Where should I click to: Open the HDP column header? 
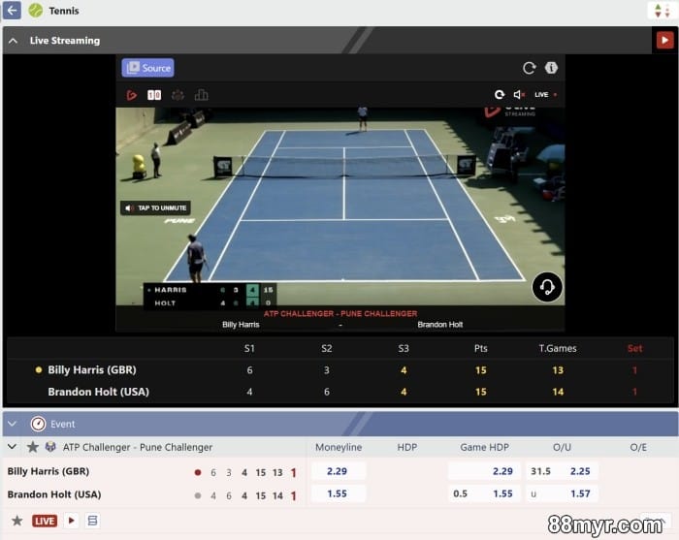pos(407,447)
